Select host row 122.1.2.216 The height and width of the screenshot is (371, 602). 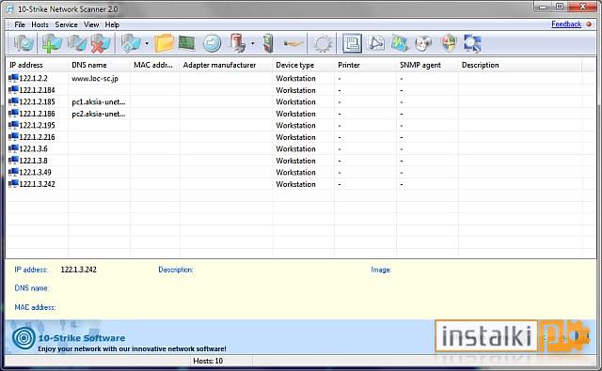point(301,137)
